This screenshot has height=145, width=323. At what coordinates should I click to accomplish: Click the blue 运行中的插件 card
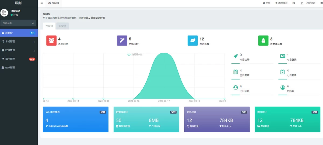pyautogui.click(x=76, y=119)
